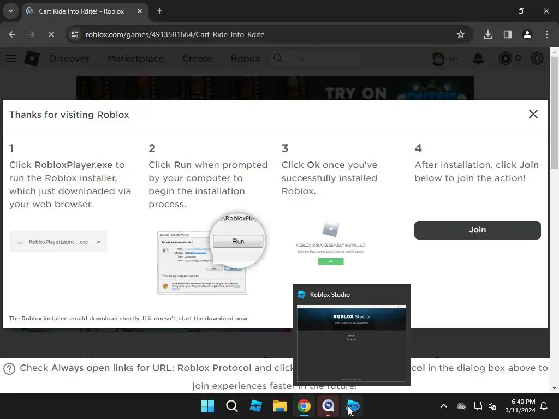Click the help question mark icon
559x419 pixels.
click(9, 369)
